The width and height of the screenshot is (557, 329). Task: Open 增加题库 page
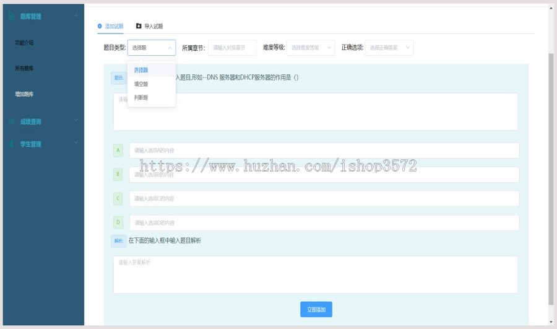click(24, 94)
